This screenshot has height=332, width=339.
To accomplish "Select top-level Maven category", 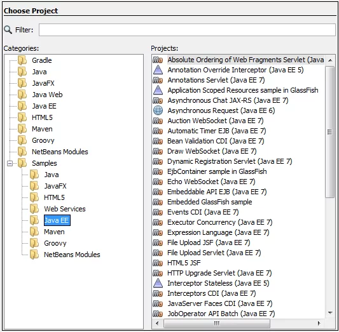I will (42, 129).
